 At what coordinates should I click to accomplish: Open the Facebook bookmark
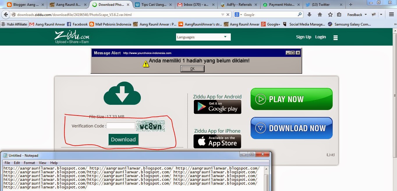click(77, 24)
